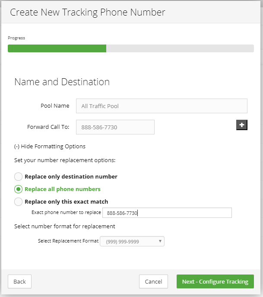The width and height of the screenshot is (263, 297).
Task: Click the Forward Call To number field
Action: 115,127
